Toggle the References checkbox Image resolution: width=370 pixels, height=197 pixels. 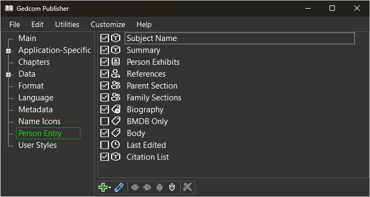click(104, 74)
